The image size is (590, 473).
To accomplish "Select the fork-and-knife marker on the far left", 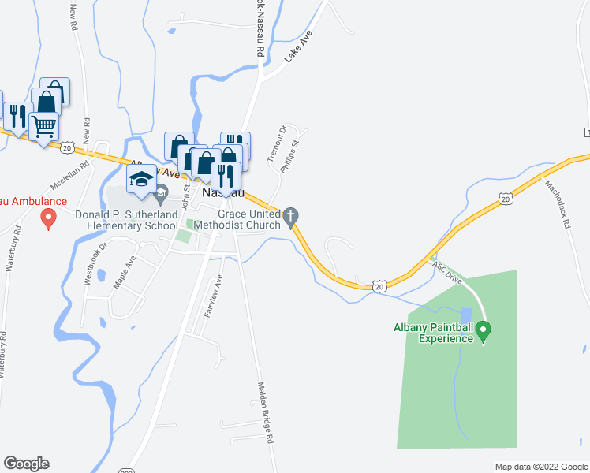I will [17, 117].
